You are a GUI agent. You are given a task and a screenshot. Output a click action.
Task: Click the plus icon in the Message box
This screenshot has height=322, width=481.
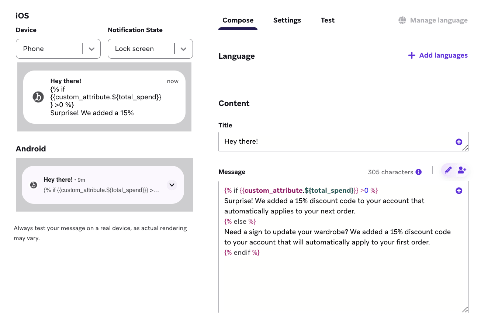click(x=459, y=191)
